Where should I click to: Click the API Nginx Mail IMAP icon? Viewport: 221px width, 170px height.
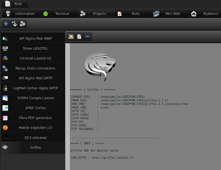(x=5, y=38)
